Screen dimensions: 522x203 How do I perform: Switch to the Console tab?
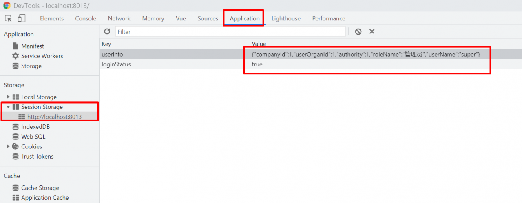coord(86,18)
